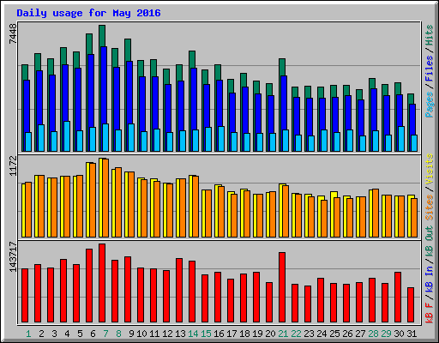This screenshot has width=439, height=343.
Task: Click the red kB bar for day 13
Action: pos(179,291)
